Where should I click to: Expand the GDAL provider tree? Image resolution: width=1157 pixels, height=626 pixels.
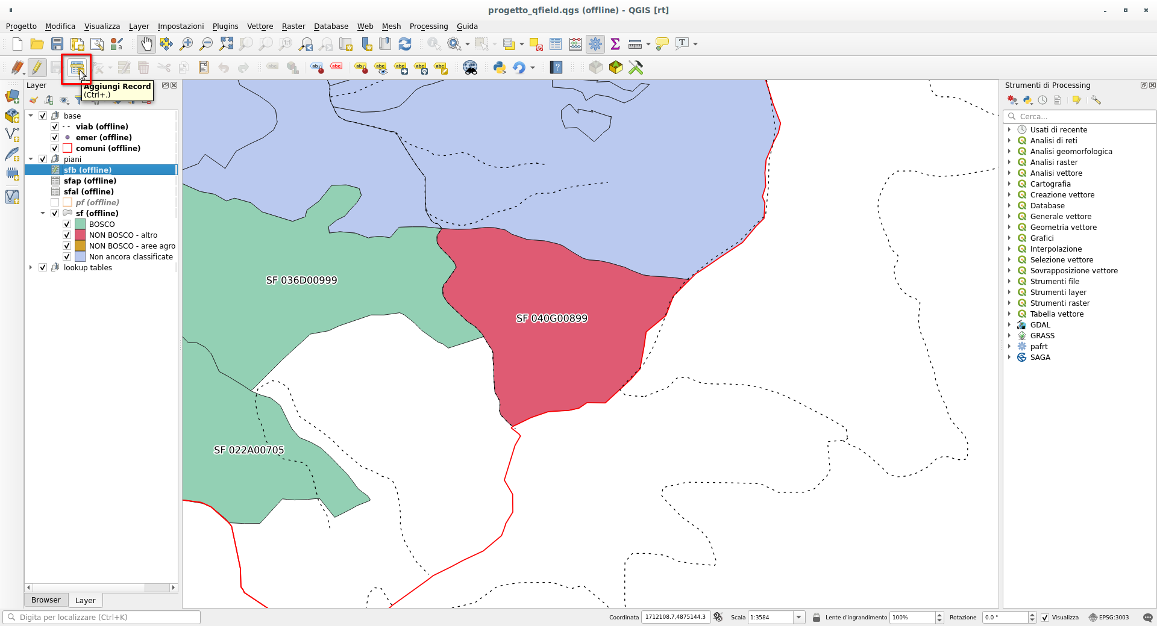click(1009, 324)
